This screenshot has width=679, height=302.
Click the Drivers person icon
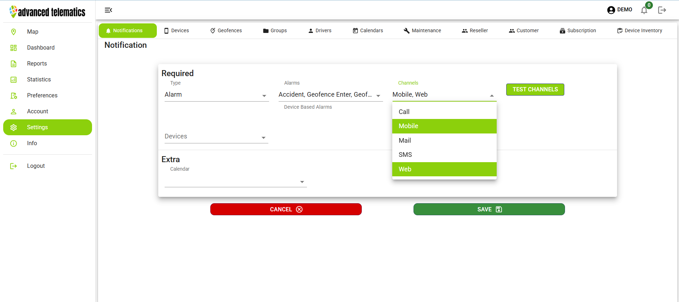311,31
